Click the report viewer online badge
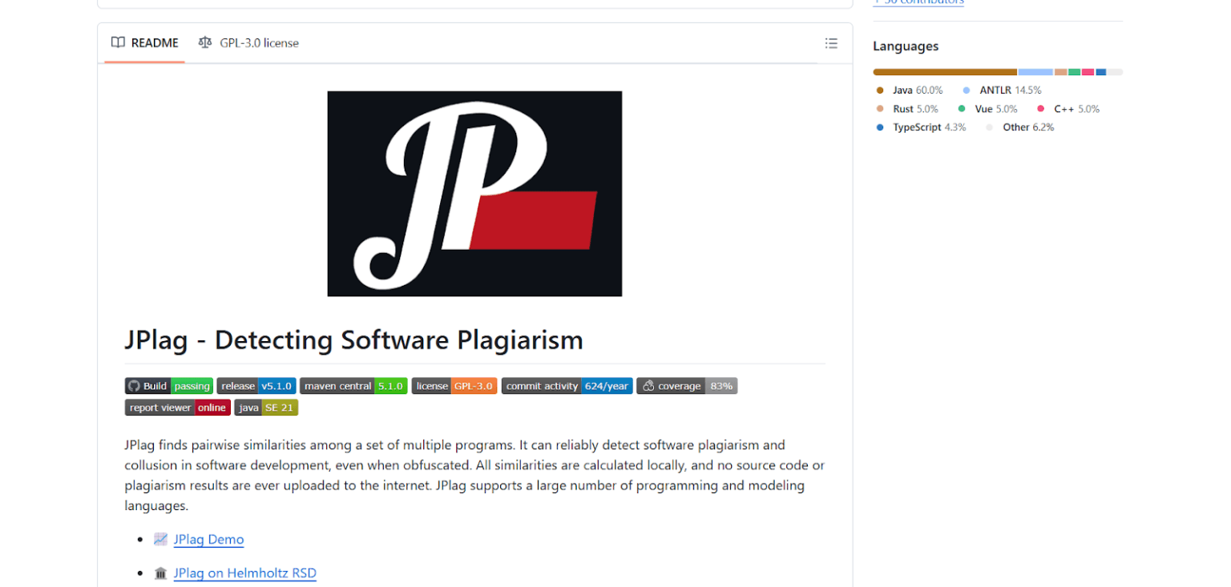The image size is (1231, 587). [177, 407]
